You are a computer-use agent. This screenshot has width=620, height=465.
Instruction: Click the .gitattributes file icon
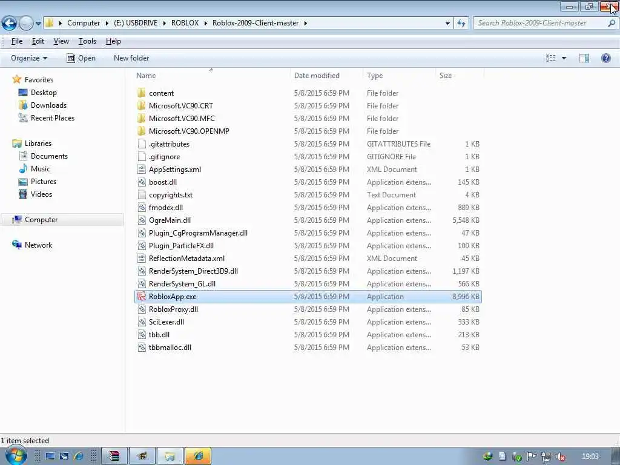[x=142, y=144]
